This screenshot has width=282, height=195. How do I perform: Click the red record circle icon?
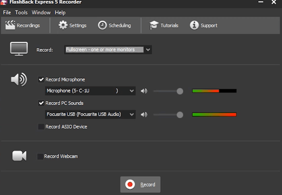click(130, 185)
